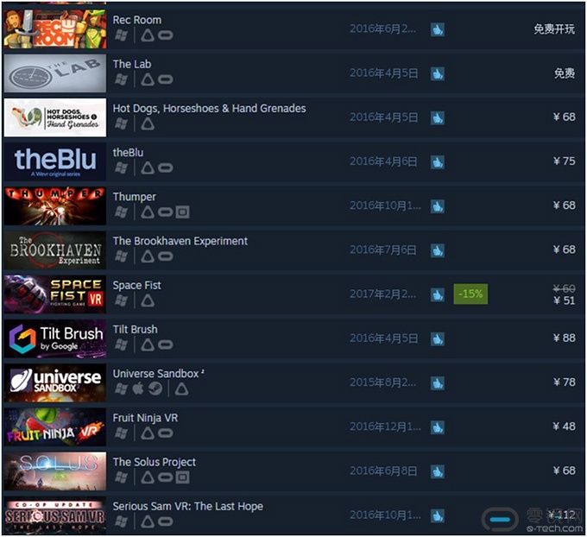Open the theBlu capsule image
587x537 pixels.
(55, 161)
